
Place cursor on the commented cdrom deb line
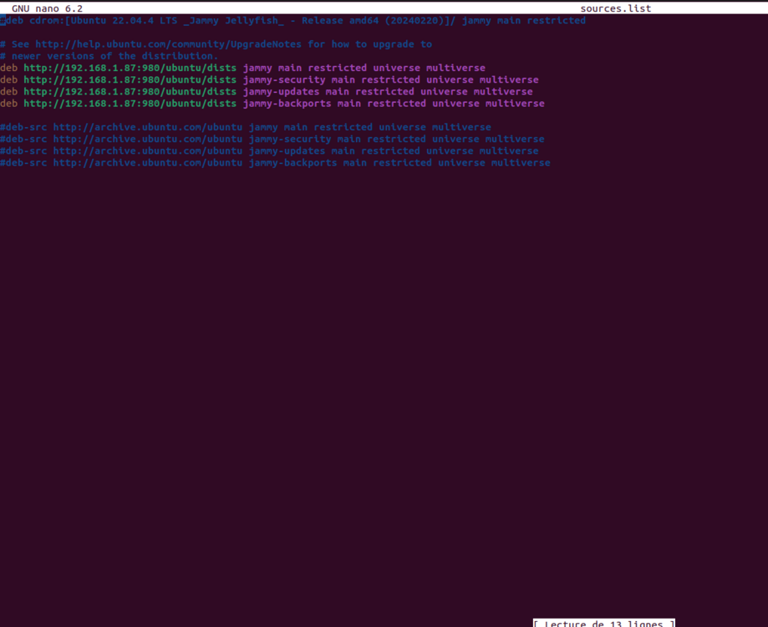coord(292,21)
